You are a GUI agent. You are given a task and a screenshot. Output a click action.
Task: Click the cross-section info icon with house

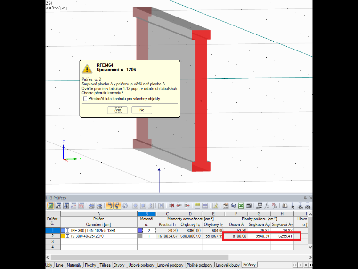226,206
